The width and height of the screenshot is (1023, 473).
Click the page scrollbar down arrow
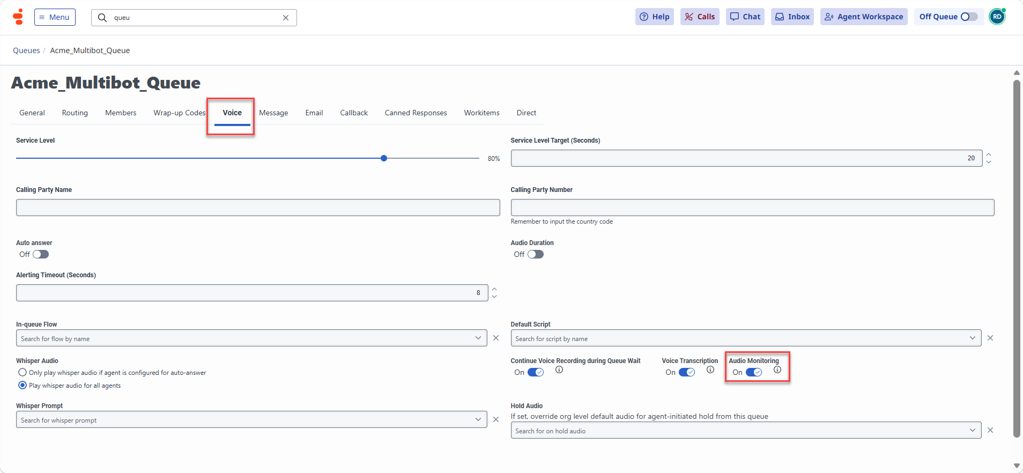[1017, 465]
